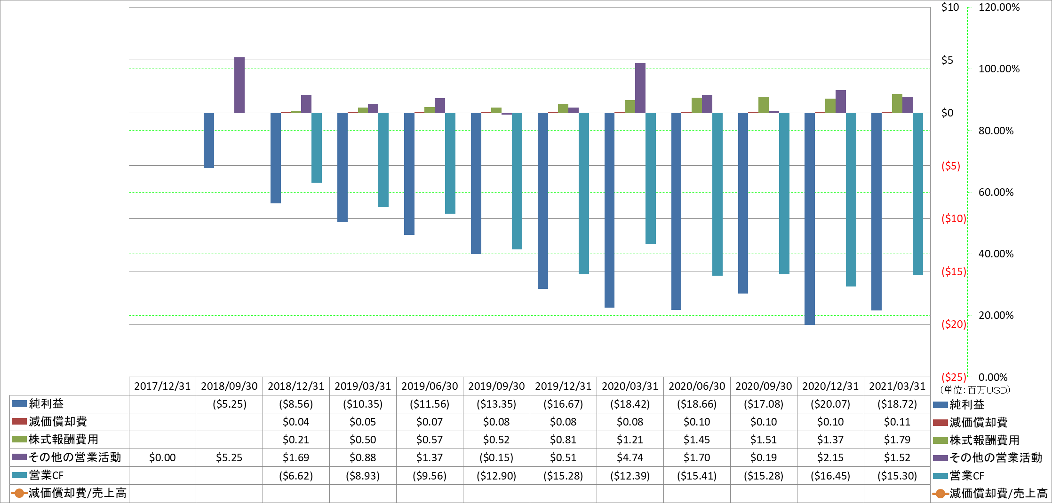Screen dimensions: 1052x503
Task: Select the 減価償却費 row header in the data table
Action: [69, 422]
